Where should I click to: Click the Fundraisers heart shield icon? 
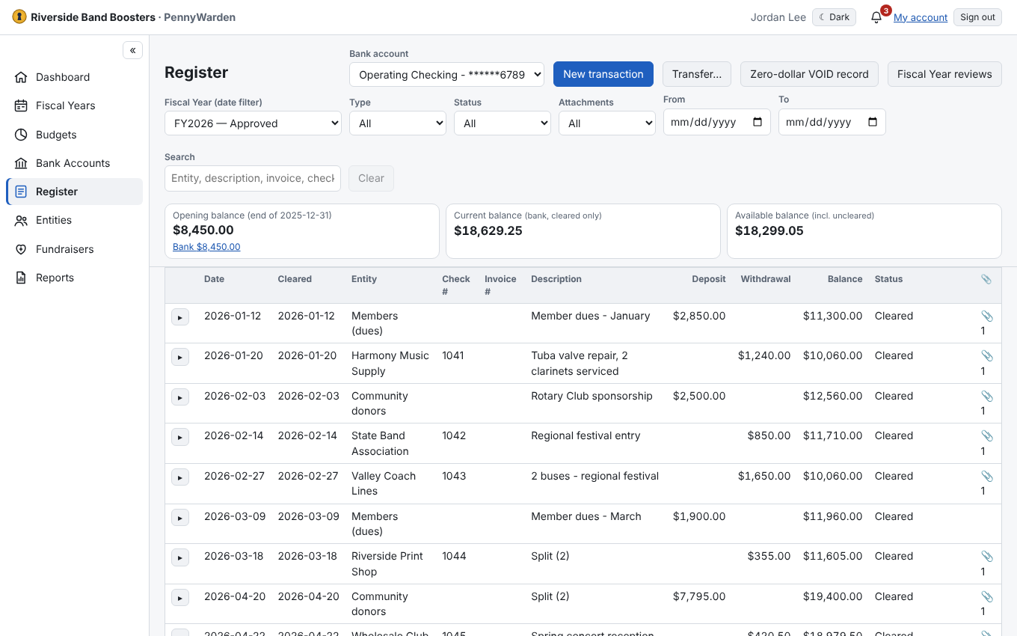point(21,249)
